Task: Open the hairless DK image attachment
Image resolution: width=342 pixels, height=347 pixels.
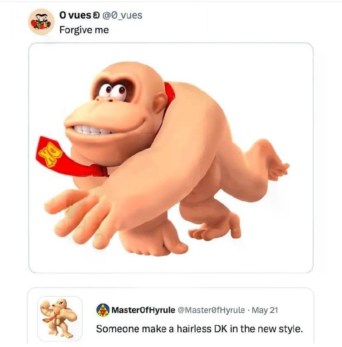Action: coord(171,158)
